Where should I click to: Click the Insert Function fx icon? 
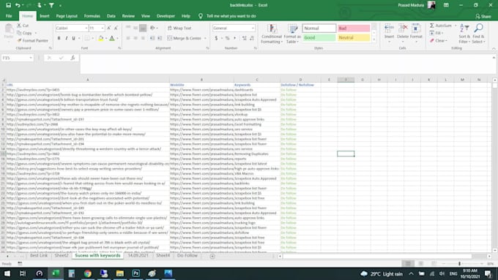tap(73, 58)
